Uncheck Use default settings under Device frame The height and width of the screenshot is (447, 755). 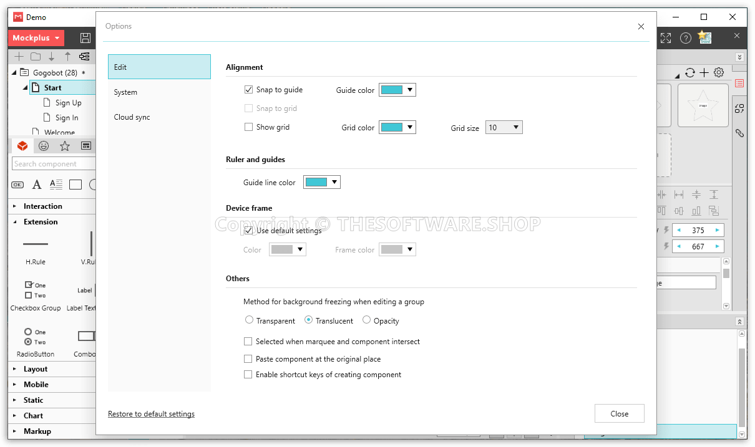[248, 230]
